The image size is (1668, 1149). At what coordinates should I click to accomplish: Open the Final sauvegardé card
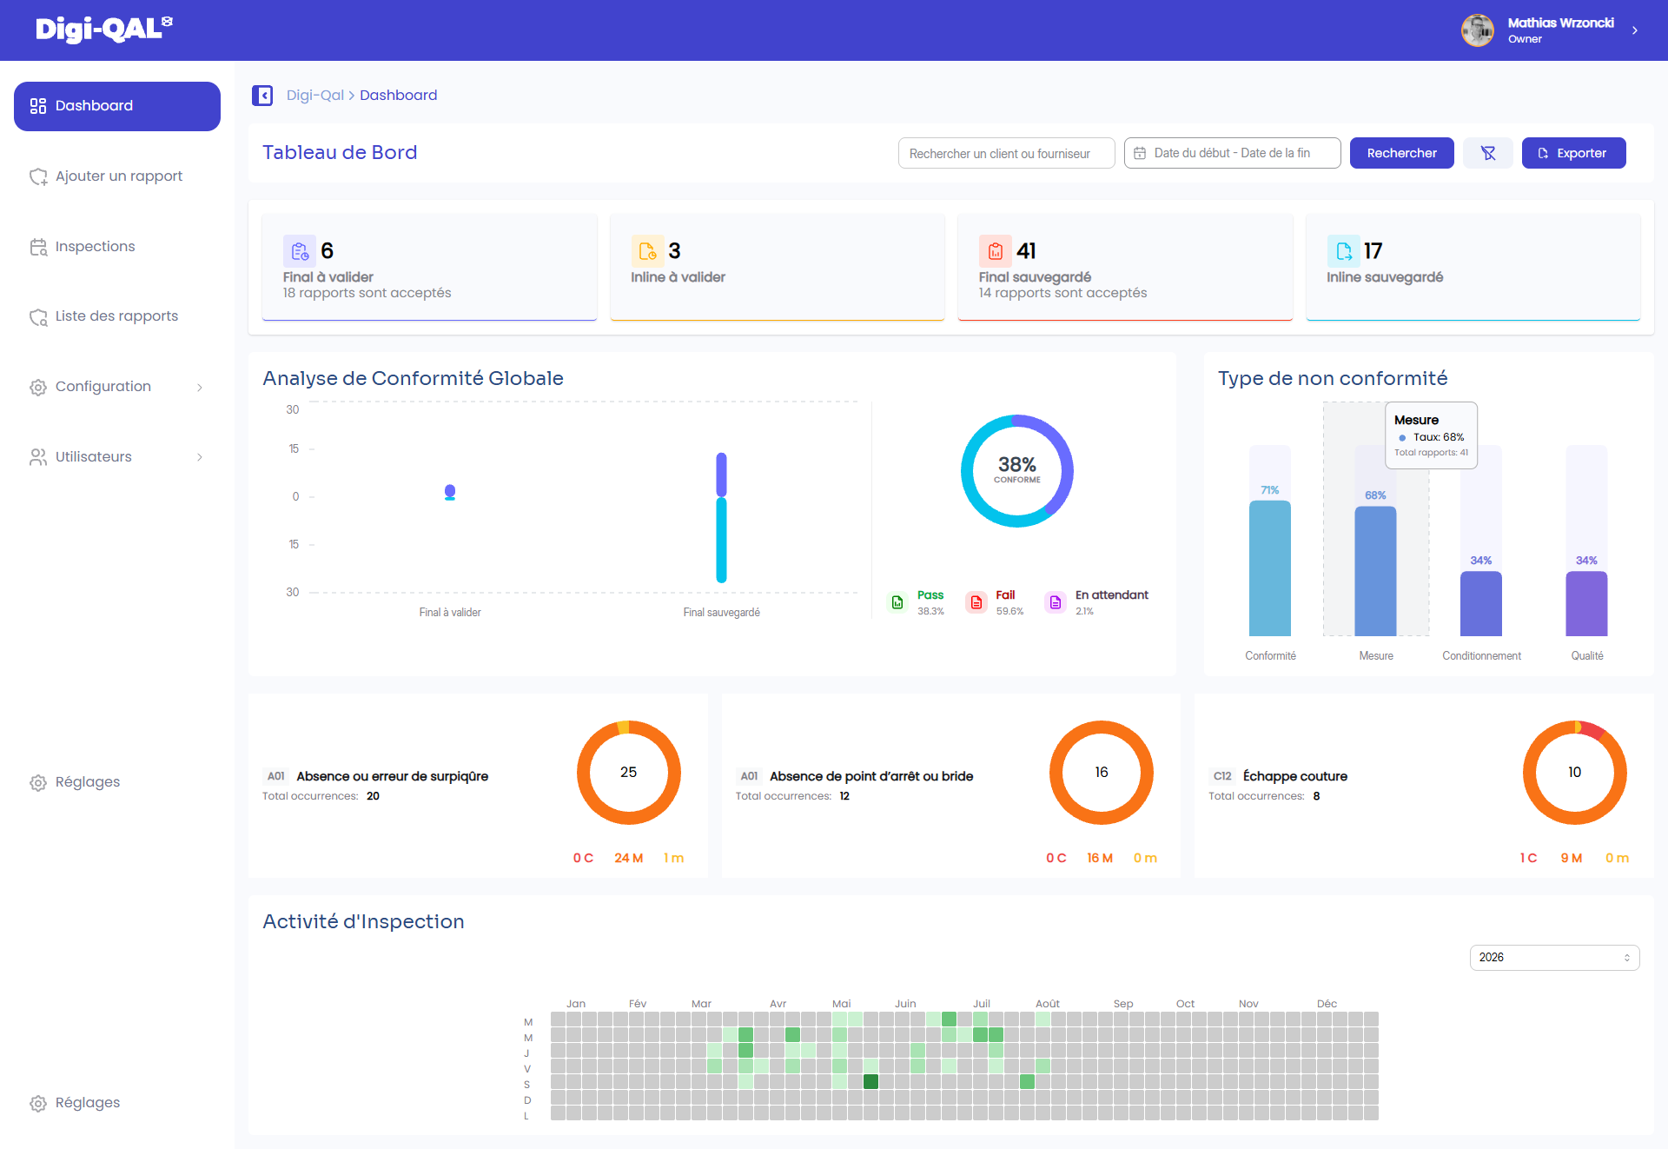click(1126, 268)
